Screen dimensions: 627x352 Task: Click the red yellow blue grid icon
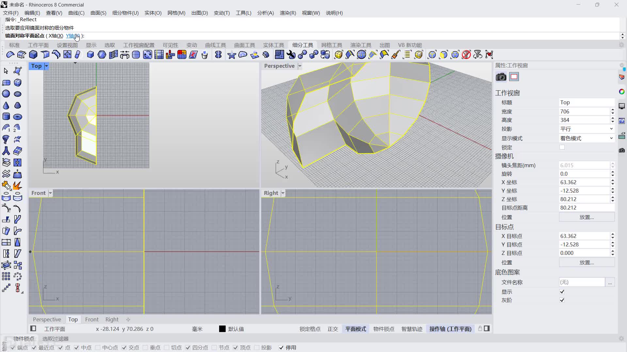point(182,54)
